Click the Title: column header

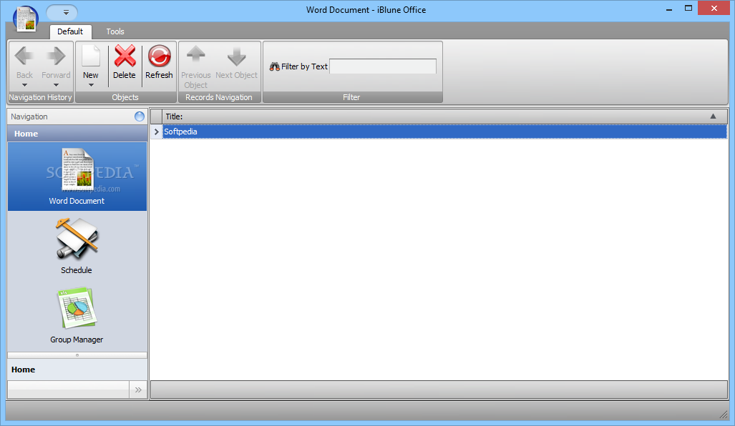click(444, 117)
